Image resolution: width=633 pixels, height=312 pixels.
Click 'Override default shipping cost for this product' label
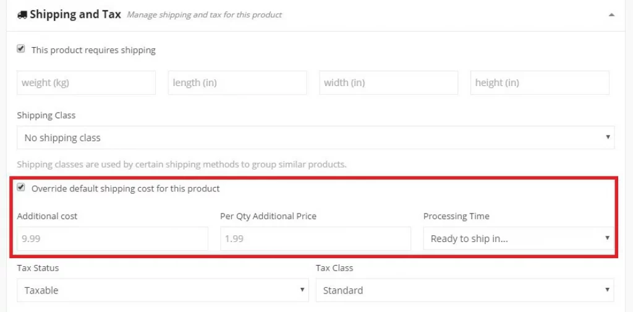125,189
